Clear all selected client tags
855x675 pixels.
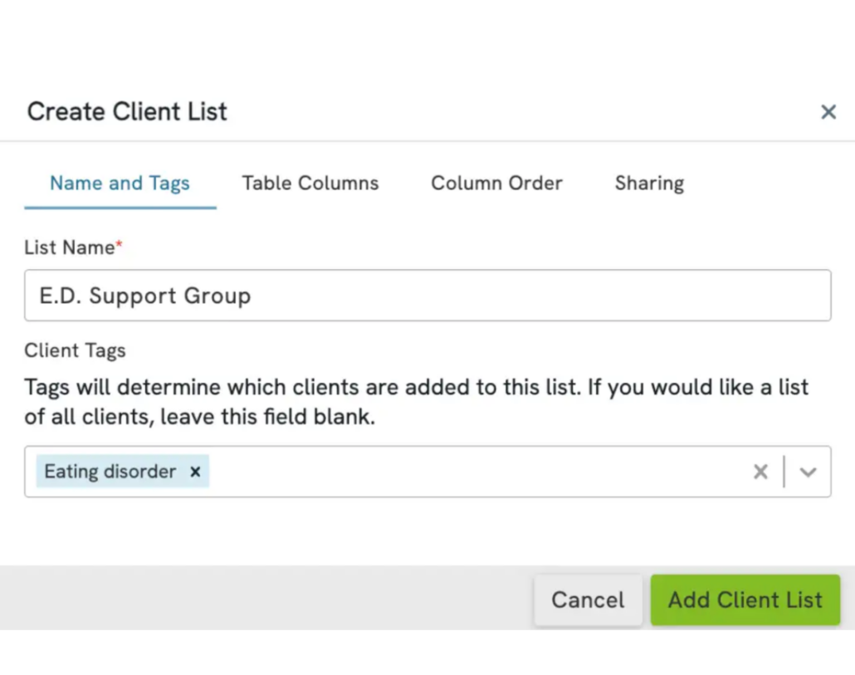tap(760, 472)
